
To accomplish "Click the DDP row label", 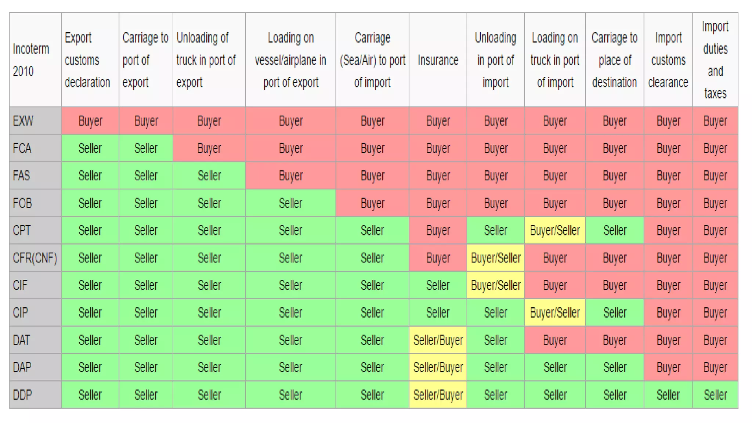I will 23,395.
